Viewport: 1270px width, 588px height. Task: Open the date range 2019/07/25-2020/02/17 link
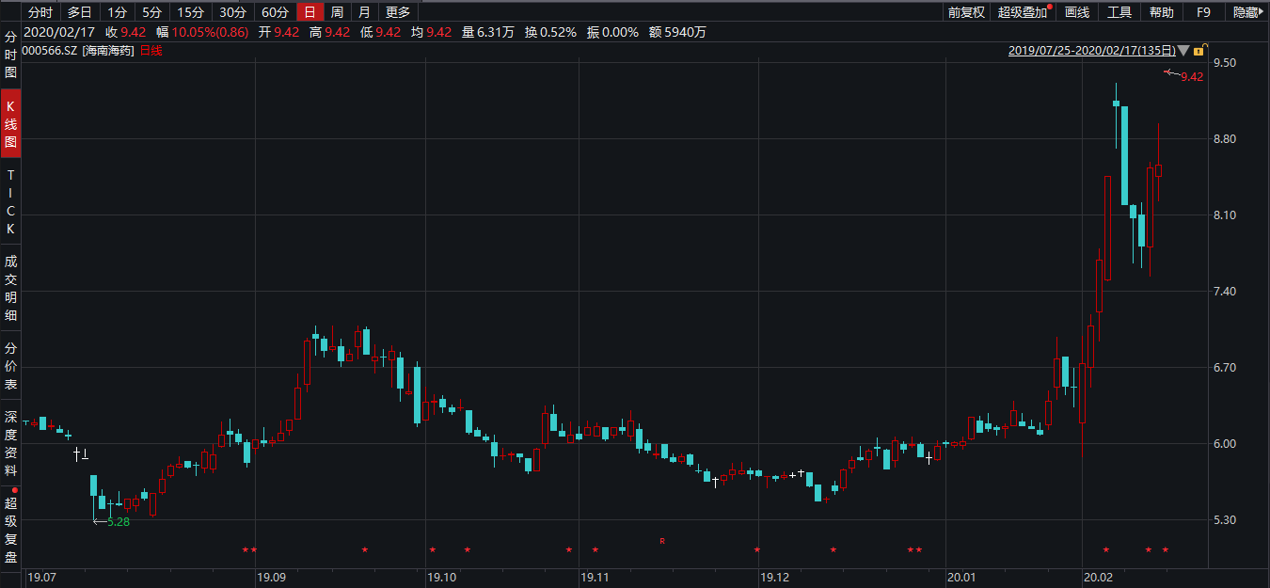coord(1091,51)
